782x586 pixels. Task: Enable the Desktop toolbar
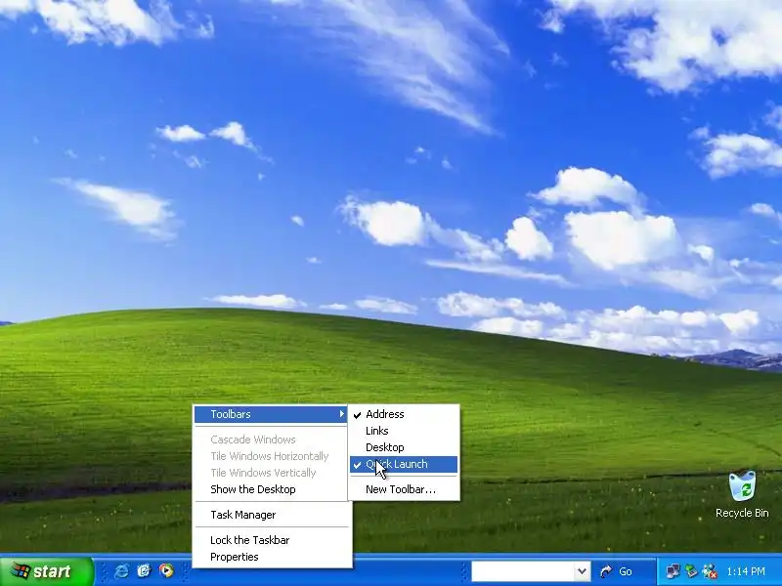(x=403, y=447)
